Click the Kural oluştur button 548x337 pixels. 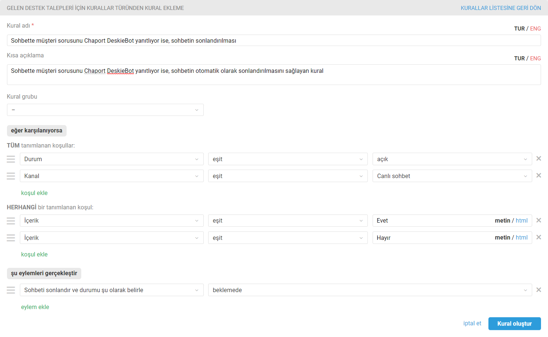pyautogui.click(x=515, y=324)
